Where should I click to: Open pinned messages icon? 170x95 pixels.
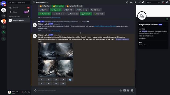[135, 2]
